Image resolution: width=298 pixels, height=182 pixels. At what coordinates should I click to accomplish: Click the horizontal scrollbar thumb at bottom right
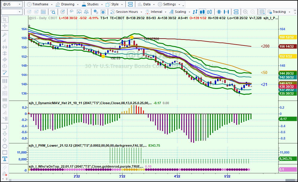coord(290,180)
